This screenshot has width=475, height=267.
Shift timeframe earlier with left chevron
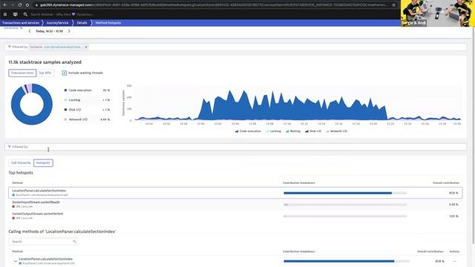[30, 31]
